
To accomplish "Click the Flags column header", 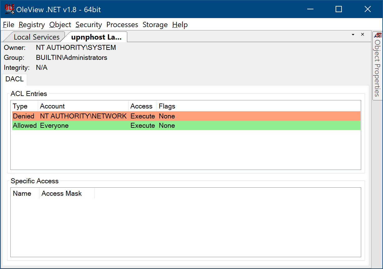I will tap(167, 106).
